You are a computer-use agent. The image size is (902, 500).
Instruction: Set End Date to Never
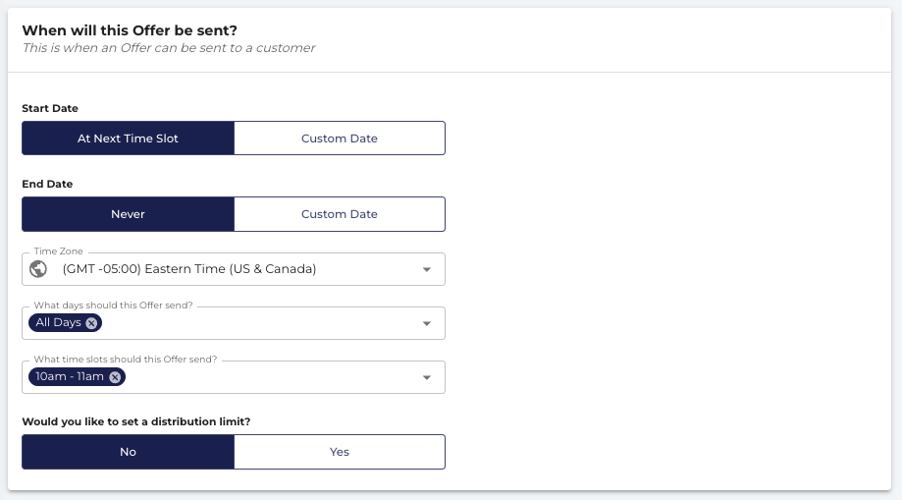click(128, 214)
